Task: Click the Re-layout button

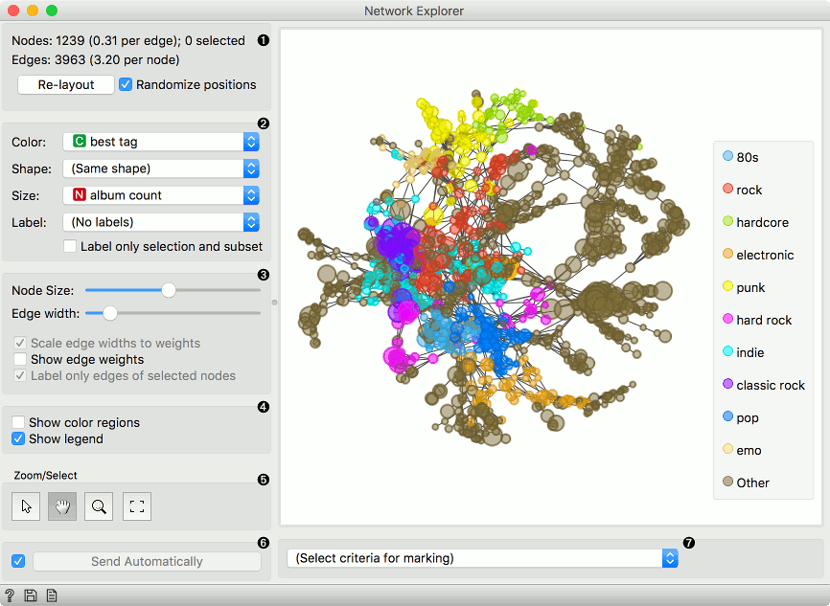Action: click(65, 84)
